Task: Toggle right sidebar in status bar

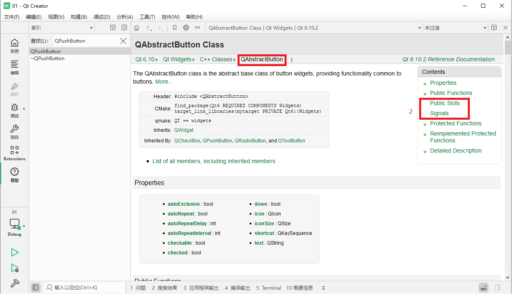Action: point(497,288)
